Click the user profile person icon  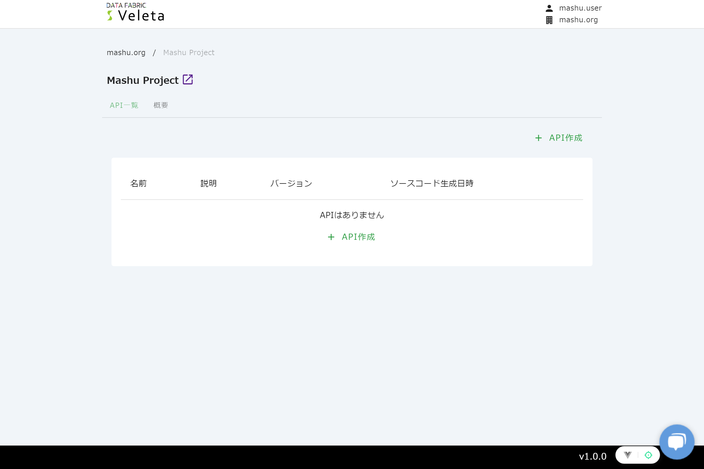click(x=549, y=8)
